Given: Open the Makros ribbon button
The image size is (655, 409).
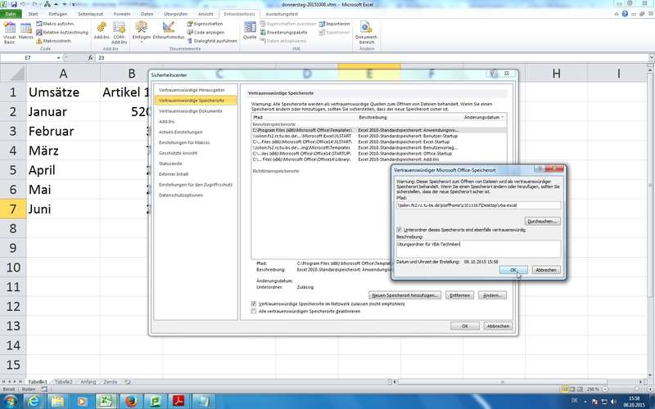Looking at the screenshot, I should click(26, 32).
